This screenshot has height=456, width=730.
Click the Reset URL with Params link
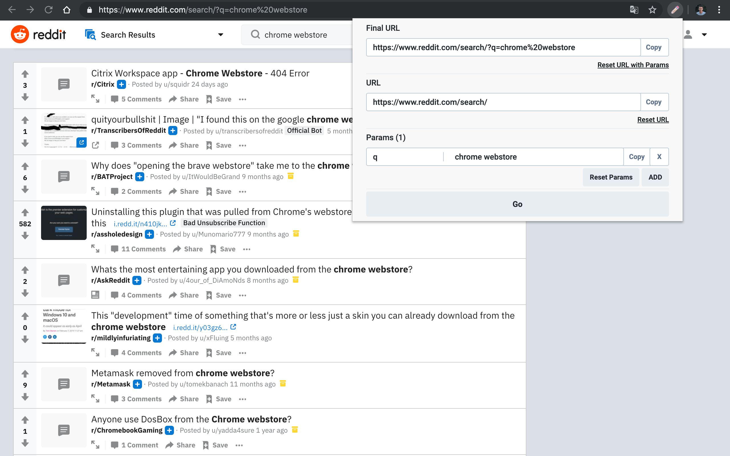pos(632,64)
